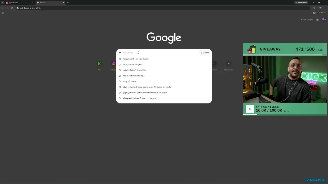Reload the current page
Image resolution: width=328 pixels, height=184 pixels.
coord(12,8)
